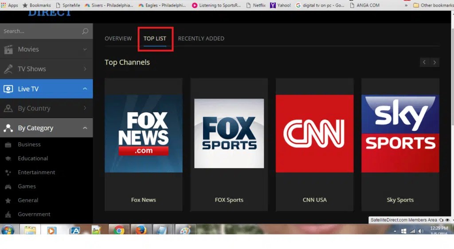Click the Fox News channel title
The width and height of the screenshot is (454, 249).
143,200
